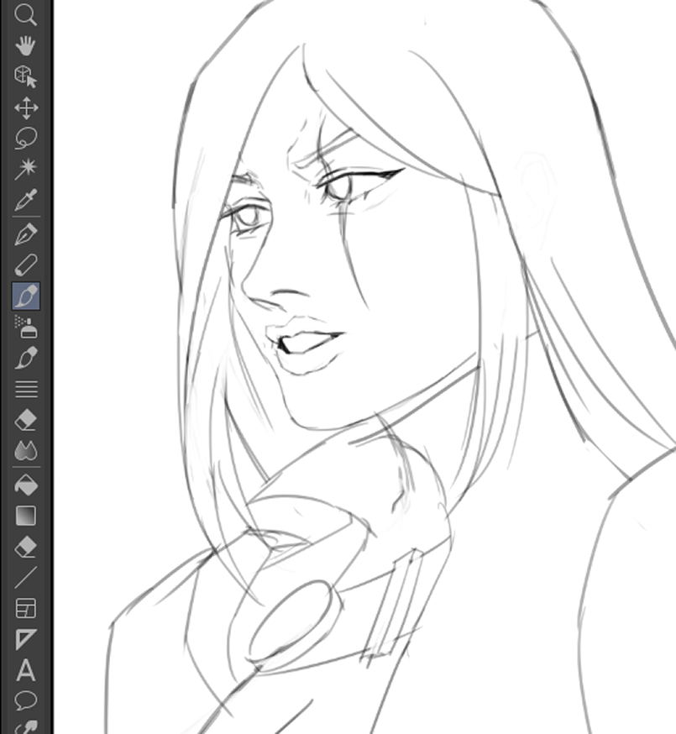Select the Hand move-canvas tool
Image resolution: width=676 pixels, height=734 pixels.
coord(26,46)
